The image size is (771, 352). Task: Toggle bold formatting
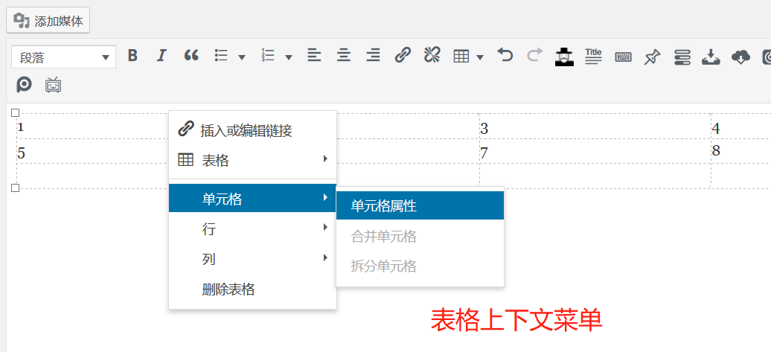pyautogui.click(x=132, y=56)
